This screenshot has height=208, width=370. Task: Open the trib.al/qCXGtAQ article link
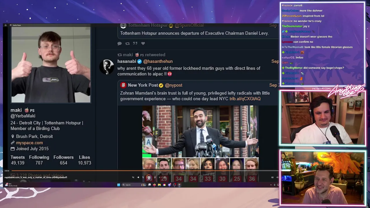point(245,99)
